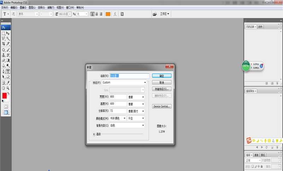Click the orange text color swatch

[108, 14]
